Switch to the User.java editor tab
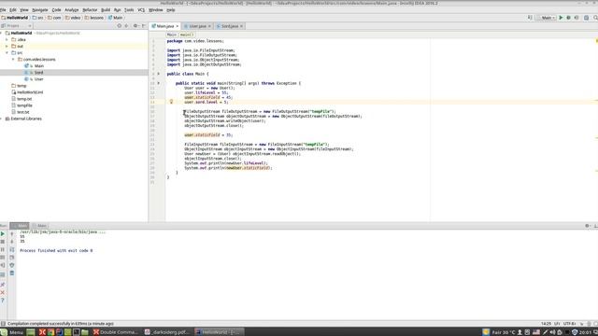 click(x=197, y=26)
